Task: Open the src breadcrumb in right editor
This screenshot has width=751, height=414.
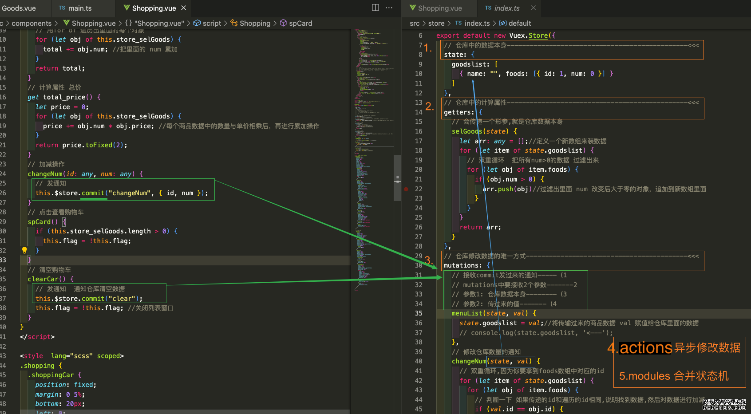Action: (x=415, y=23)
